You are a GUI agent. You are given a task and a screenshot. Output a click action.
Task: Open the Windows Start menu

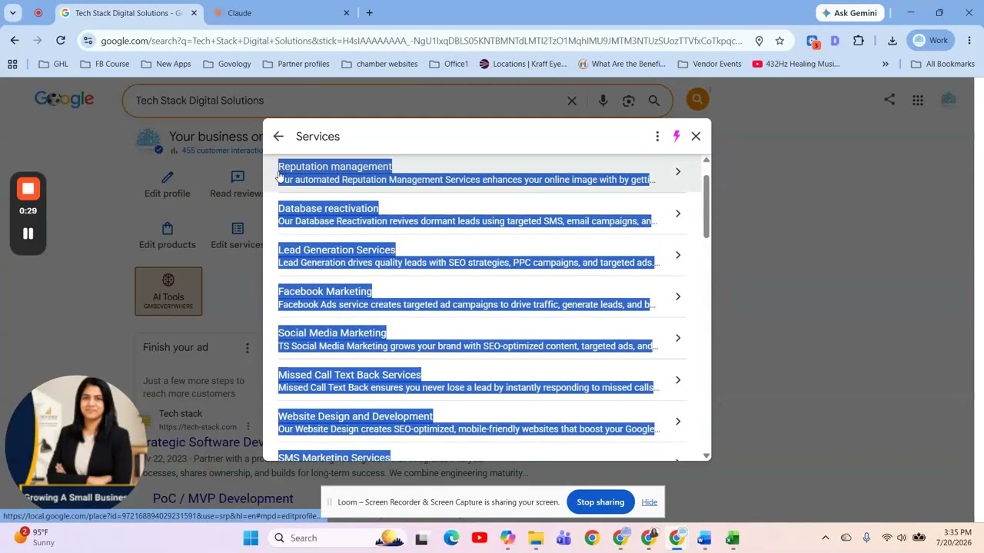point(251,538)
